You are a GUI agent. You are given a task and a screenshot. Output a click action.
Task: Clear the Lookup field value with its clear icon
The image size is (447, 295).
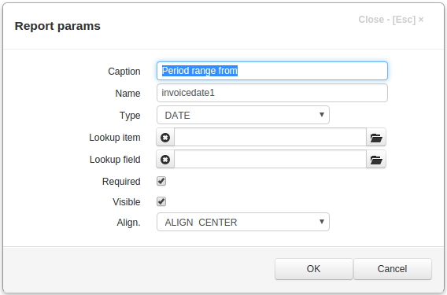(x=165, y=160)
